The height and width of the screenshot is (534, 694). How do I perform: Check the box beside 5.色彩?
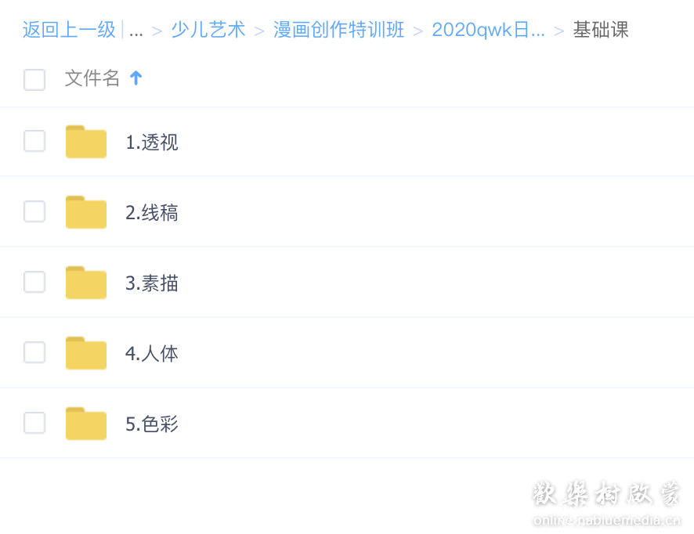(x=34, y=423)
